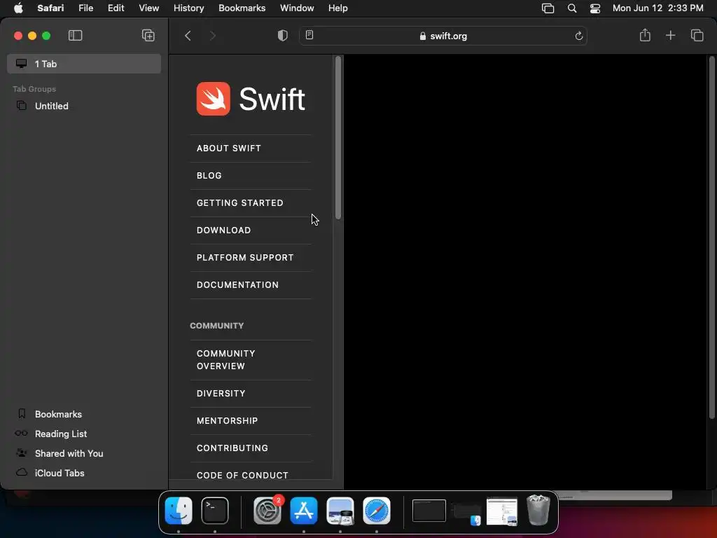Open the minimized white window thumbnail in Dock
This screenshot has width=717, height=538.
click(501, 511)
